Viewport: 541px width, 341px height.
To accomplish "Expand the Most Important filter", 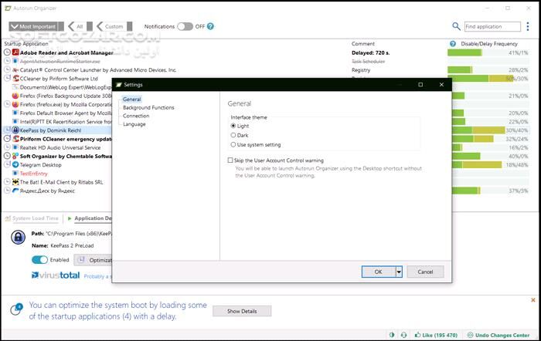I will click(x=36, y=26).
